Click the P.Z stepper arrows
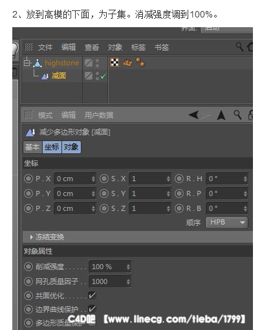Image resolution: width=262 pixels, height=330 pixels. (93, 208)
